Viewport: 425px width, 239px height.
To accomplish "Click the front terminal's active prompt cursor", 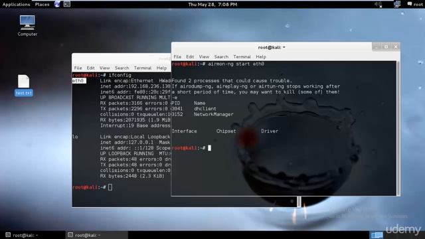I will pos(210,148).
